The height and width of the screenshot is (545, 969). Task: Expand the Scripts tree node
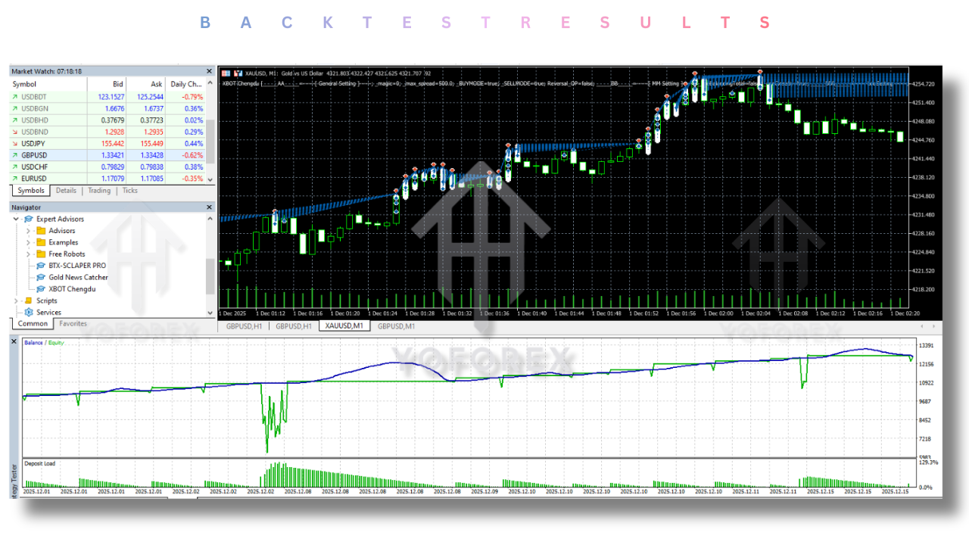(x=16, y=301)
